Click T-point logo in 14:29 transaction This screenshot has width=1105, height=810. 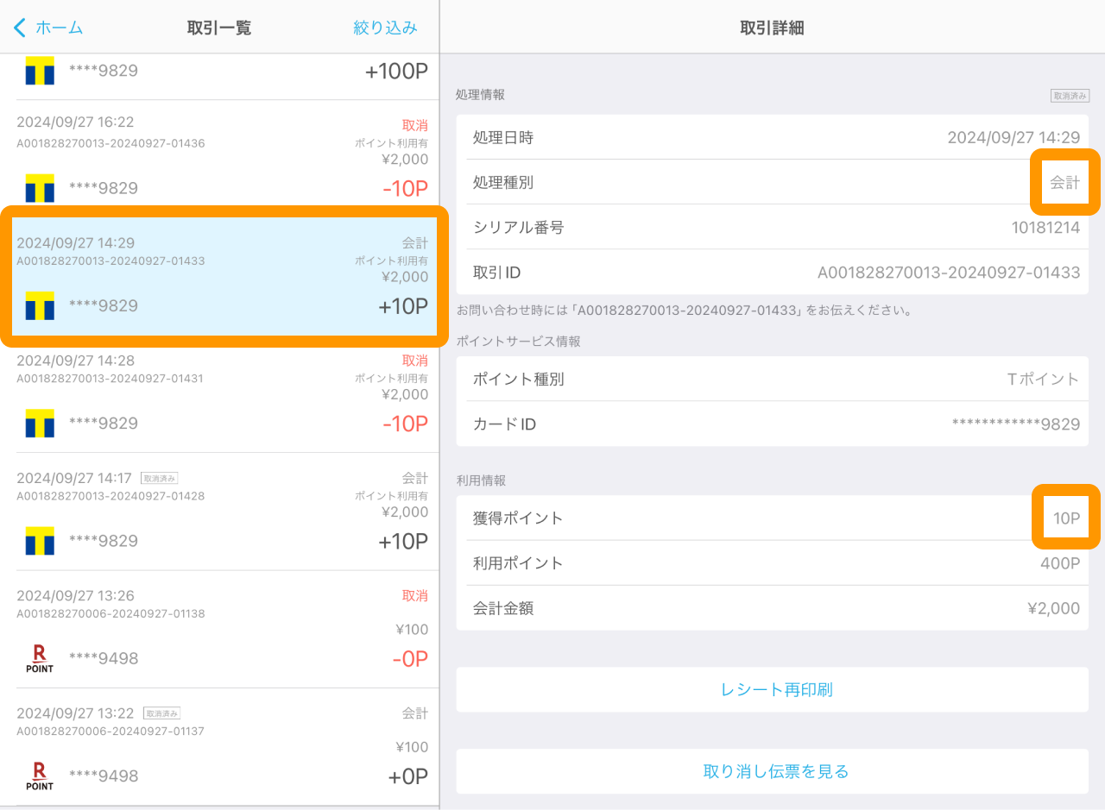40,305
